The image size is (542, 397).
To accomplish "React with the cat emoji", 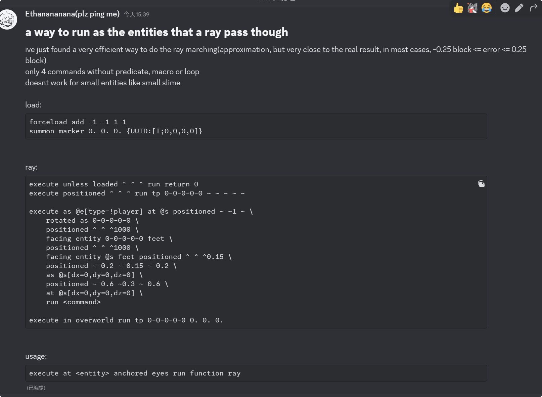I will [472, 8].
